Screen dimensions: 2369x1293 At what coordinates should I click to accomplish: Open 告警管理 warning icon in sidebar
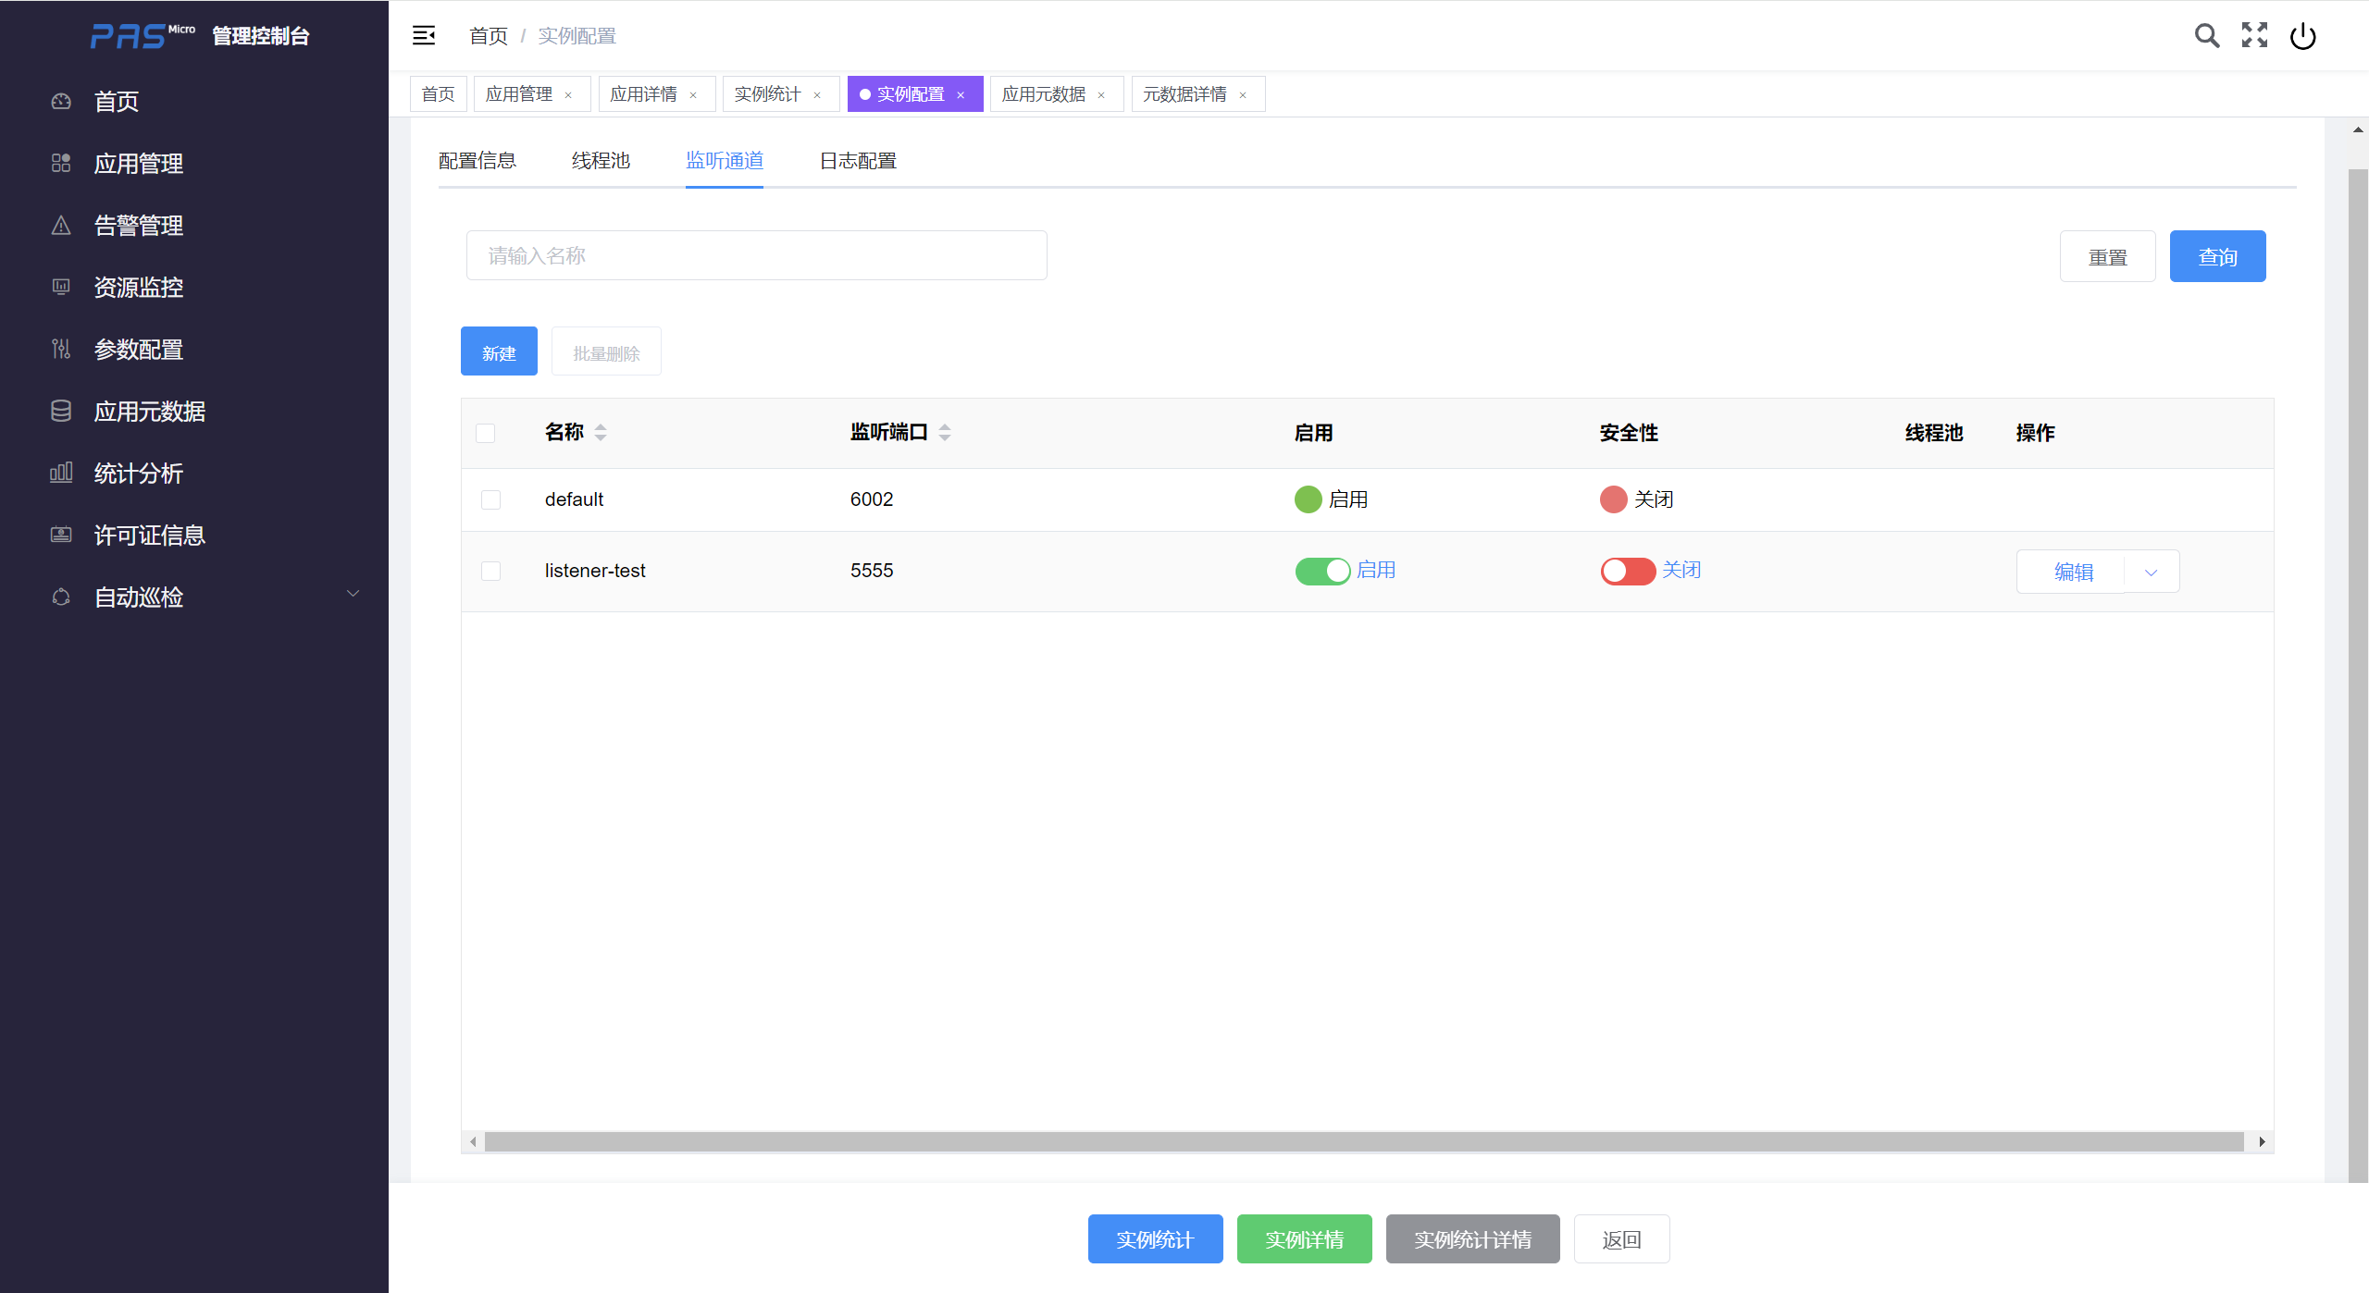61,225
